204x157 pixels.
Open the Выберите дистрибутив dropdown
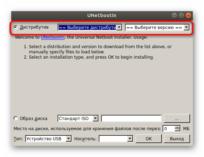(x=90, y=28)
